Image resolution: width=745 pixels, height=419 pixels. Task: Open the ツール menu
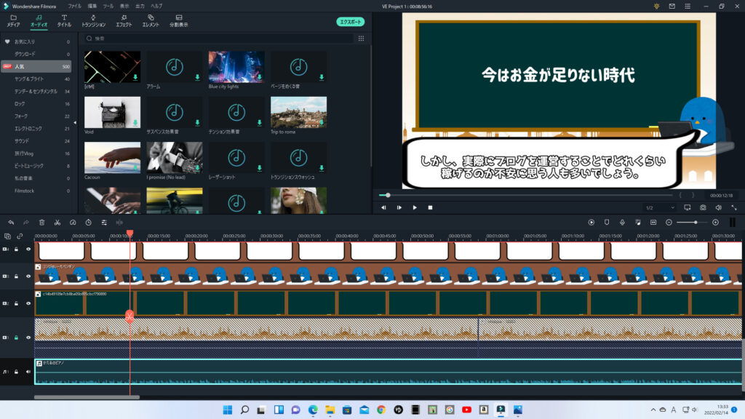(108, 6)
